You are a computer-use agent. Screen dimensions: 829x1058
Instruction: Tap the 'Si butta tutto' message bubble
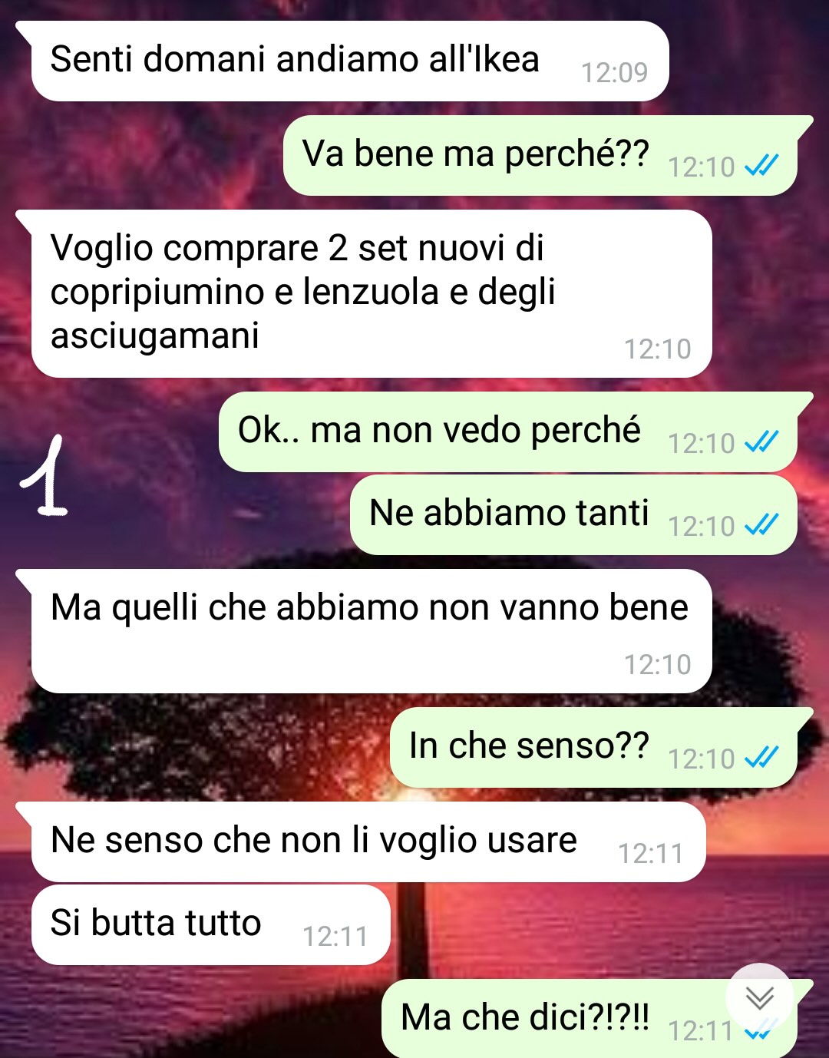click(211, 925)
